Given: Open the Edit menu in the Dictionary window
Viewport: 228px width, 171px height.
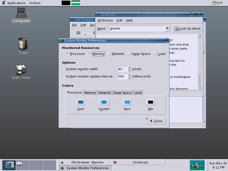Looking at the screenshot, I should [119, 20].
